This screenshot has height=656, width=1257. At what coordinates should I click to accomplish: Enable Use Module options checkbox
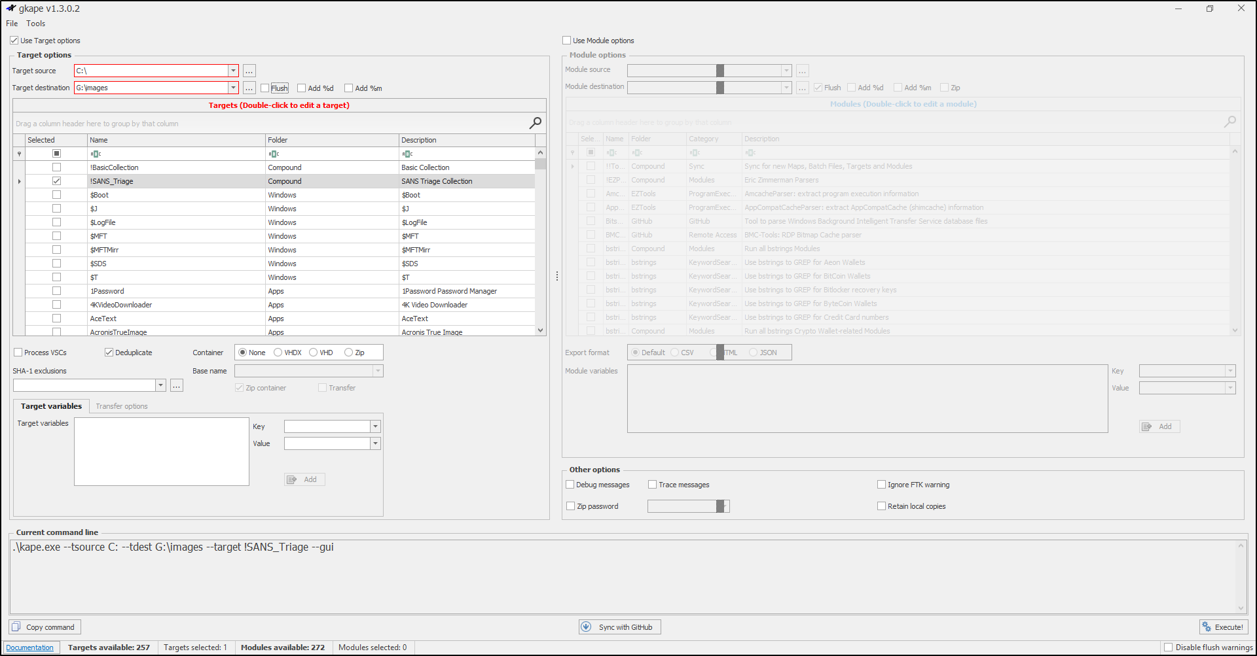[567, 41]
